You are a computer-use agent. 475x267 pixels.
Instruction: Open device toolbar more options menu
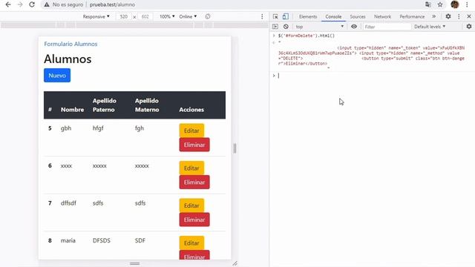tap(262, 16)
